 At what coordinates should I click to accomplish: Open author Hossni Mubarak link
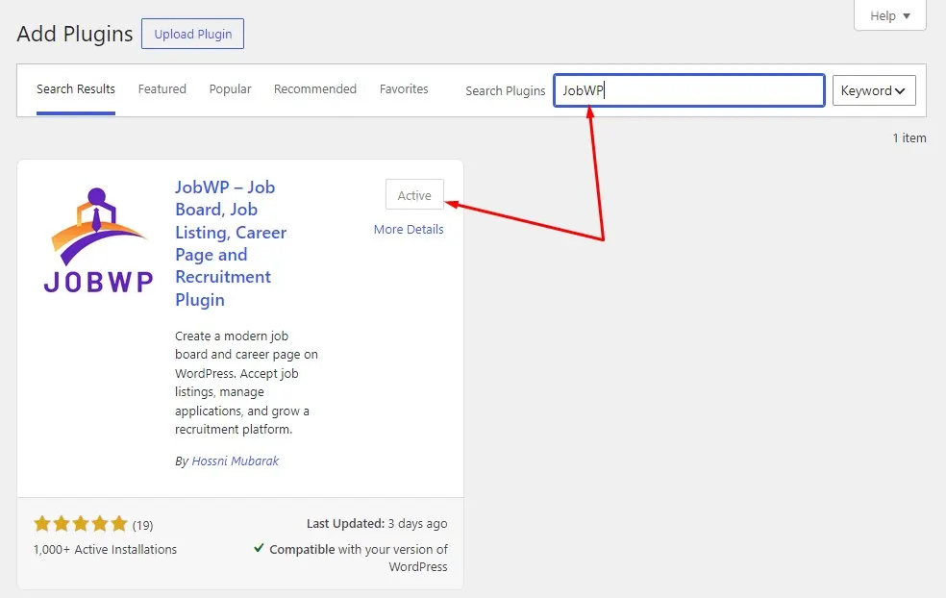236,461
